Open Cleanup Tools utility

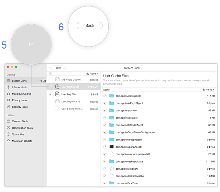click(26, 121)
